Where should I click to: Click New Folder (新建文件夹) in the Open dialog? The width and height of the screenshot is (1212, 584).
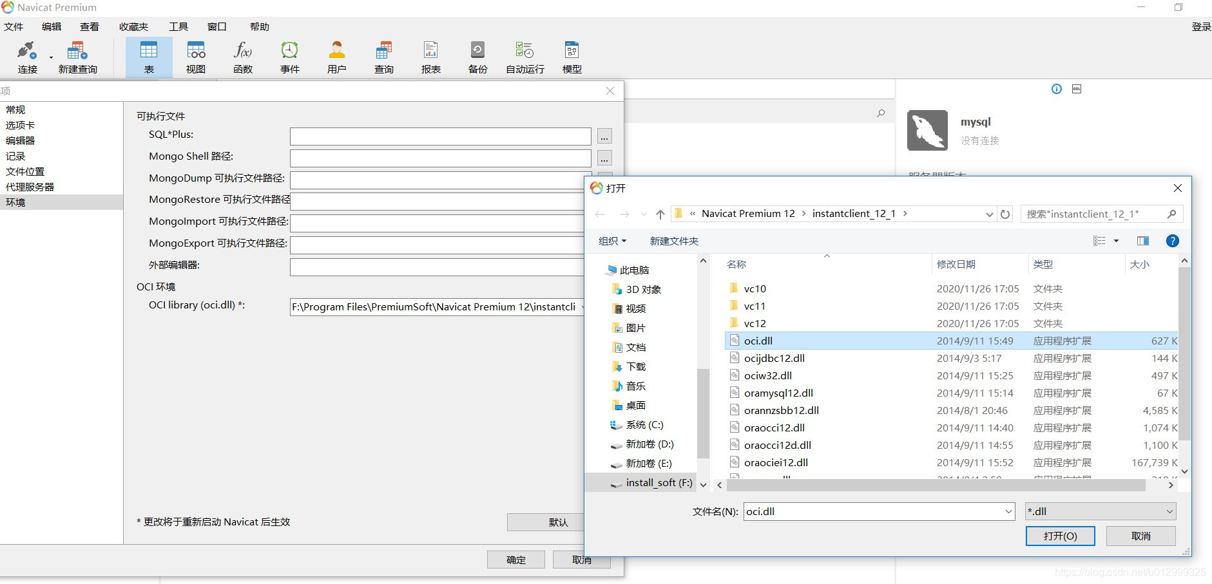(x=674, y=241)
